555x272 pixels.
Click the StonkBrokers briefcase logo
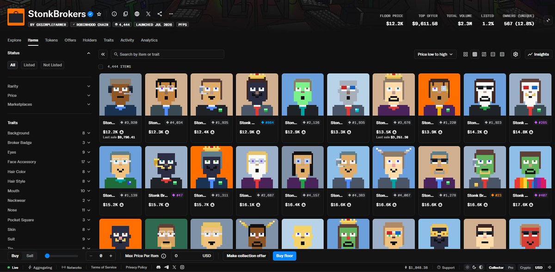click(x=16, y=17)
